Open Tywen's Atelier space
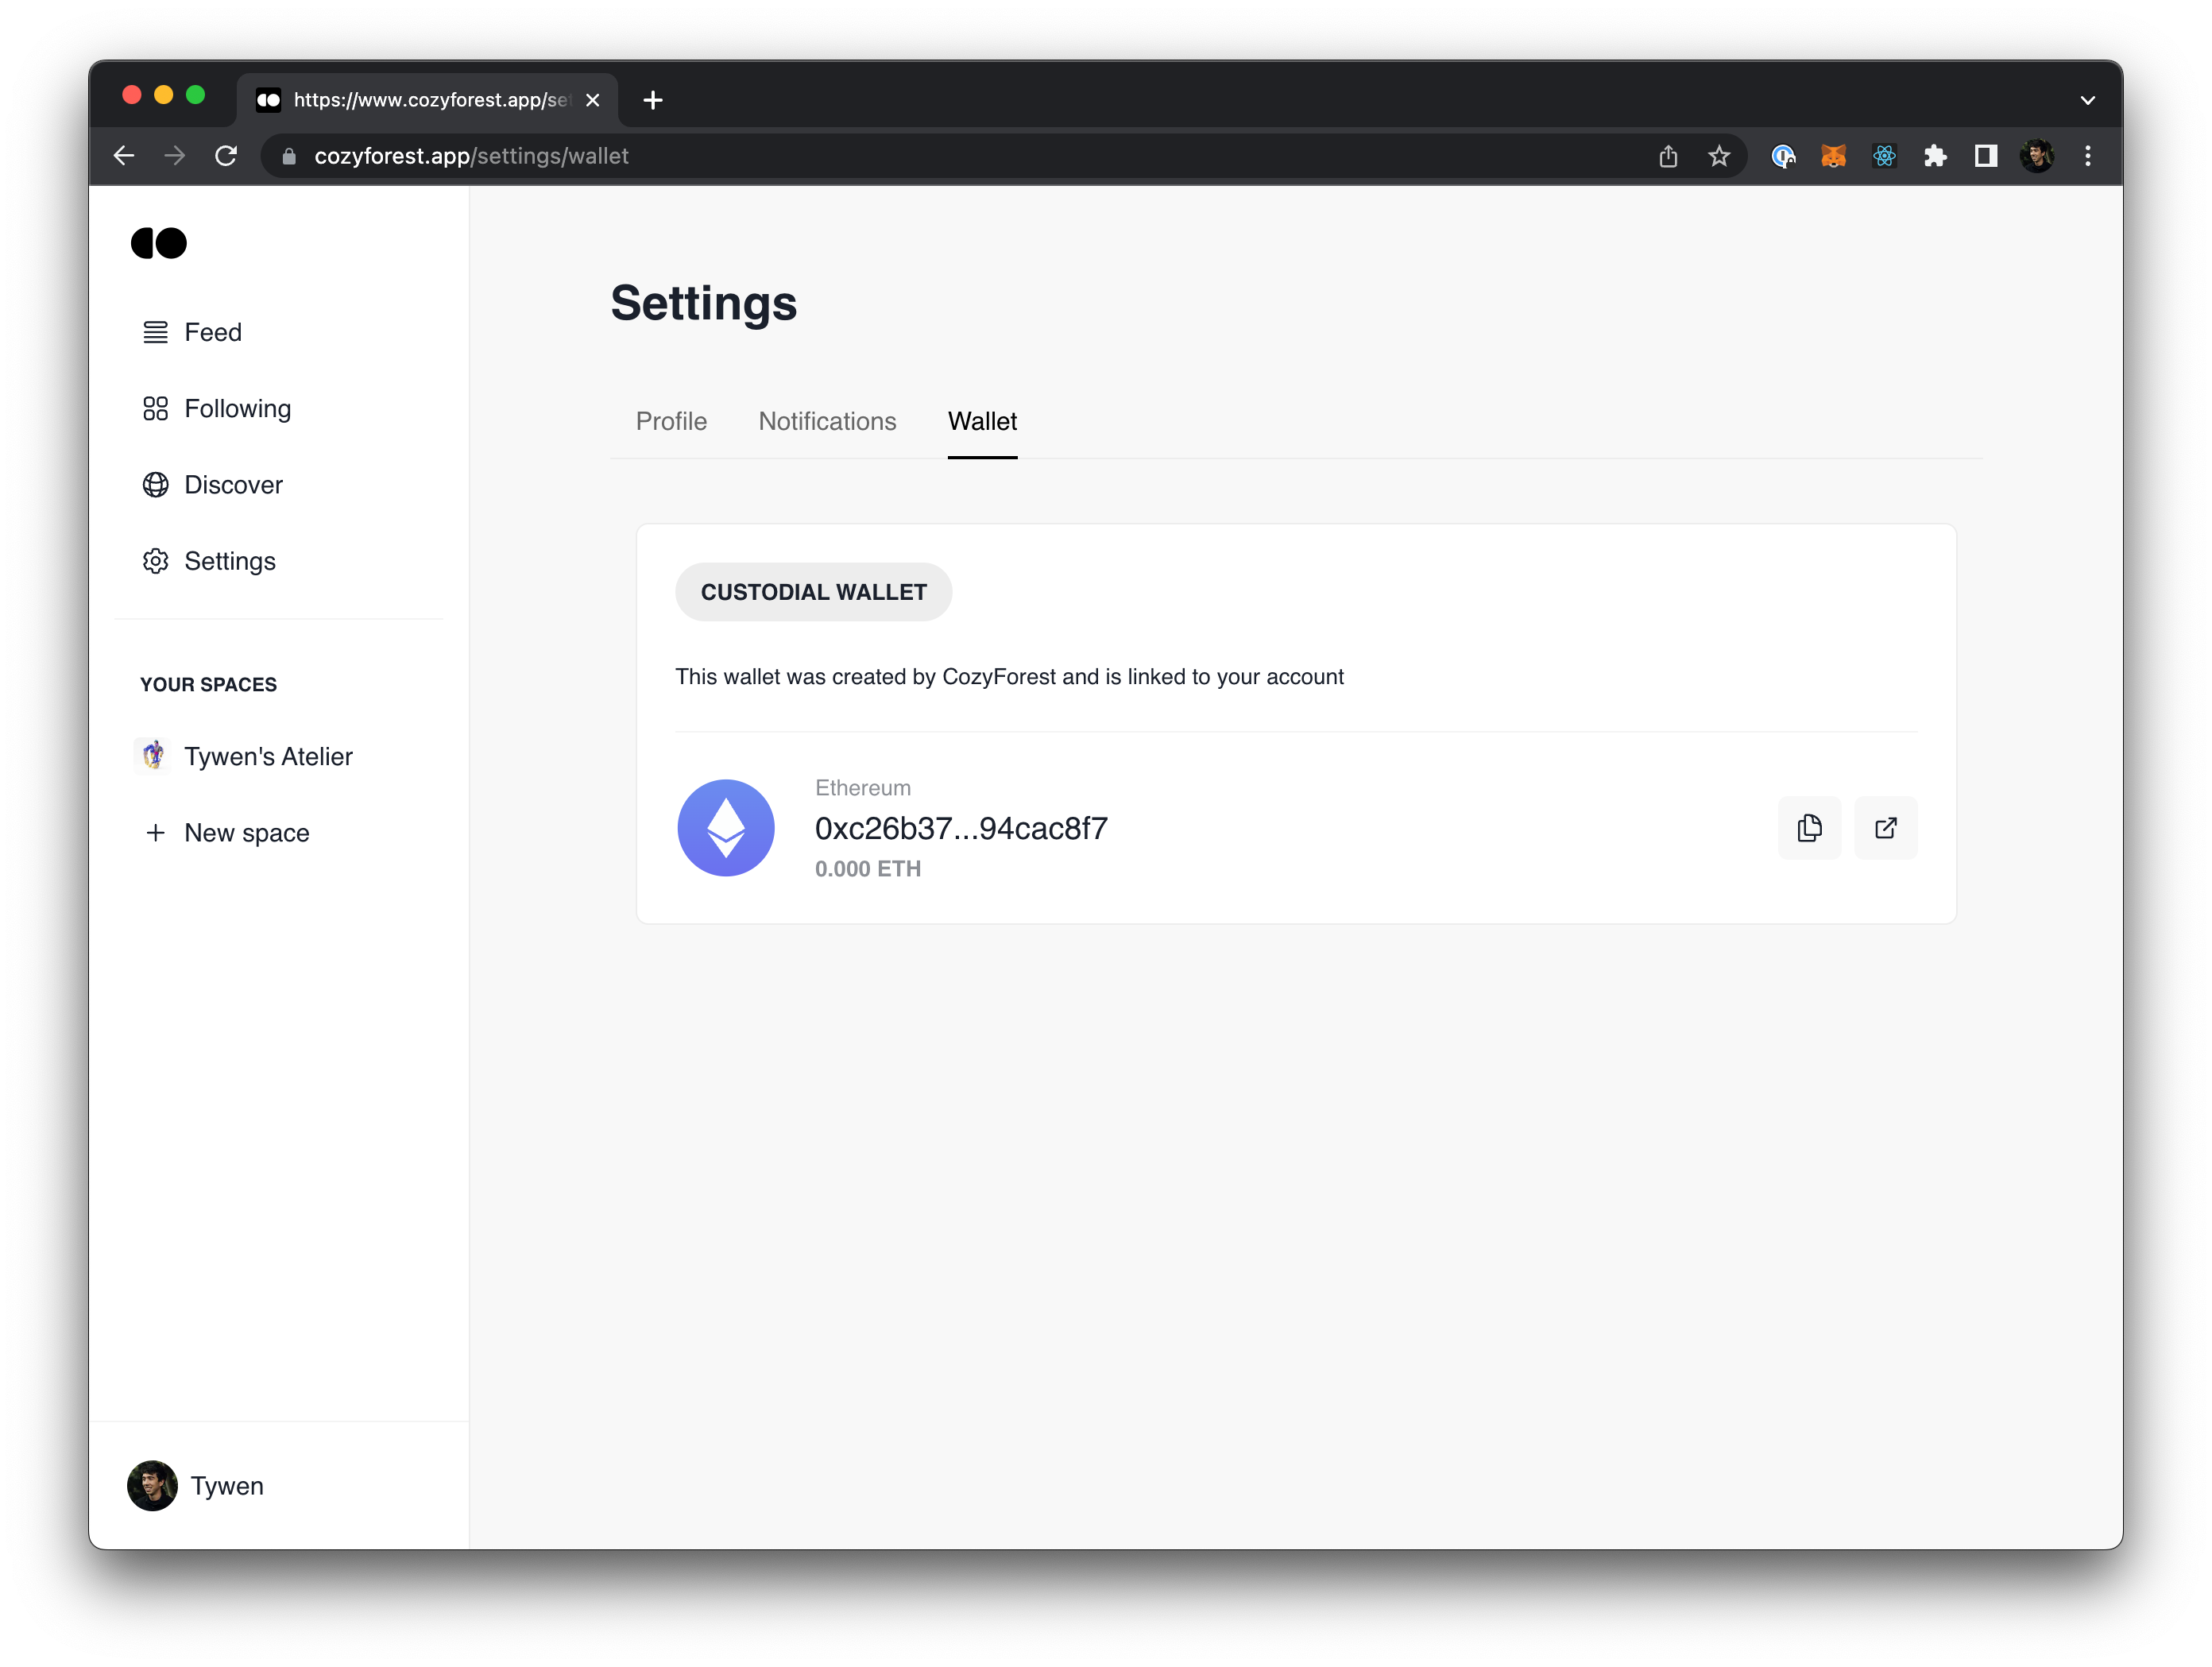2212x1667 pixels. pyautogui.click(x=267, y=757)
